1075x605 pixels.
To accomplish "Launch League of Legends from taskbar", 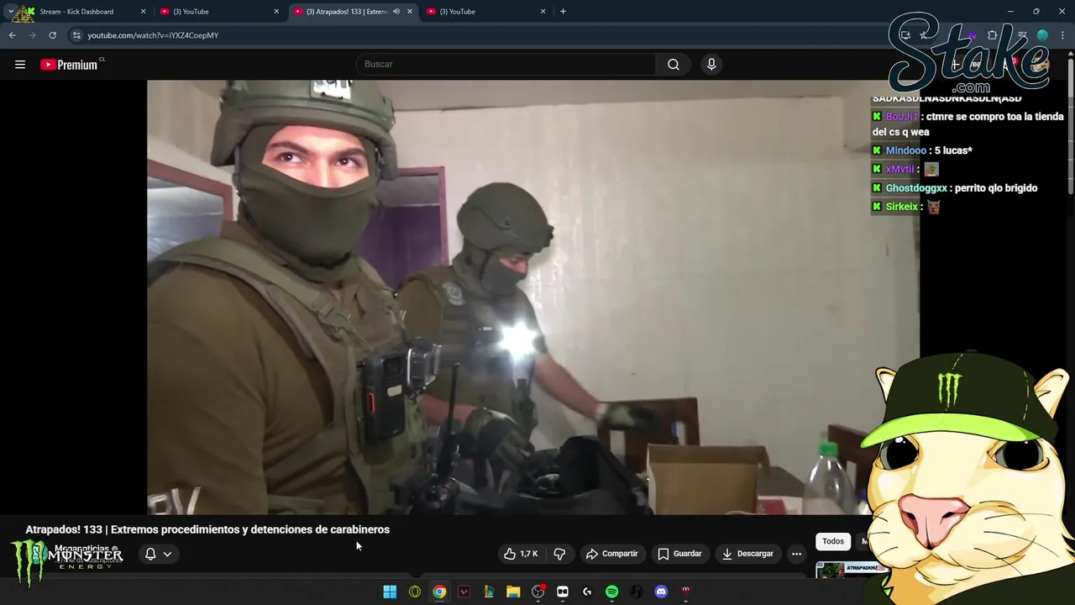I will pos(489,592).
